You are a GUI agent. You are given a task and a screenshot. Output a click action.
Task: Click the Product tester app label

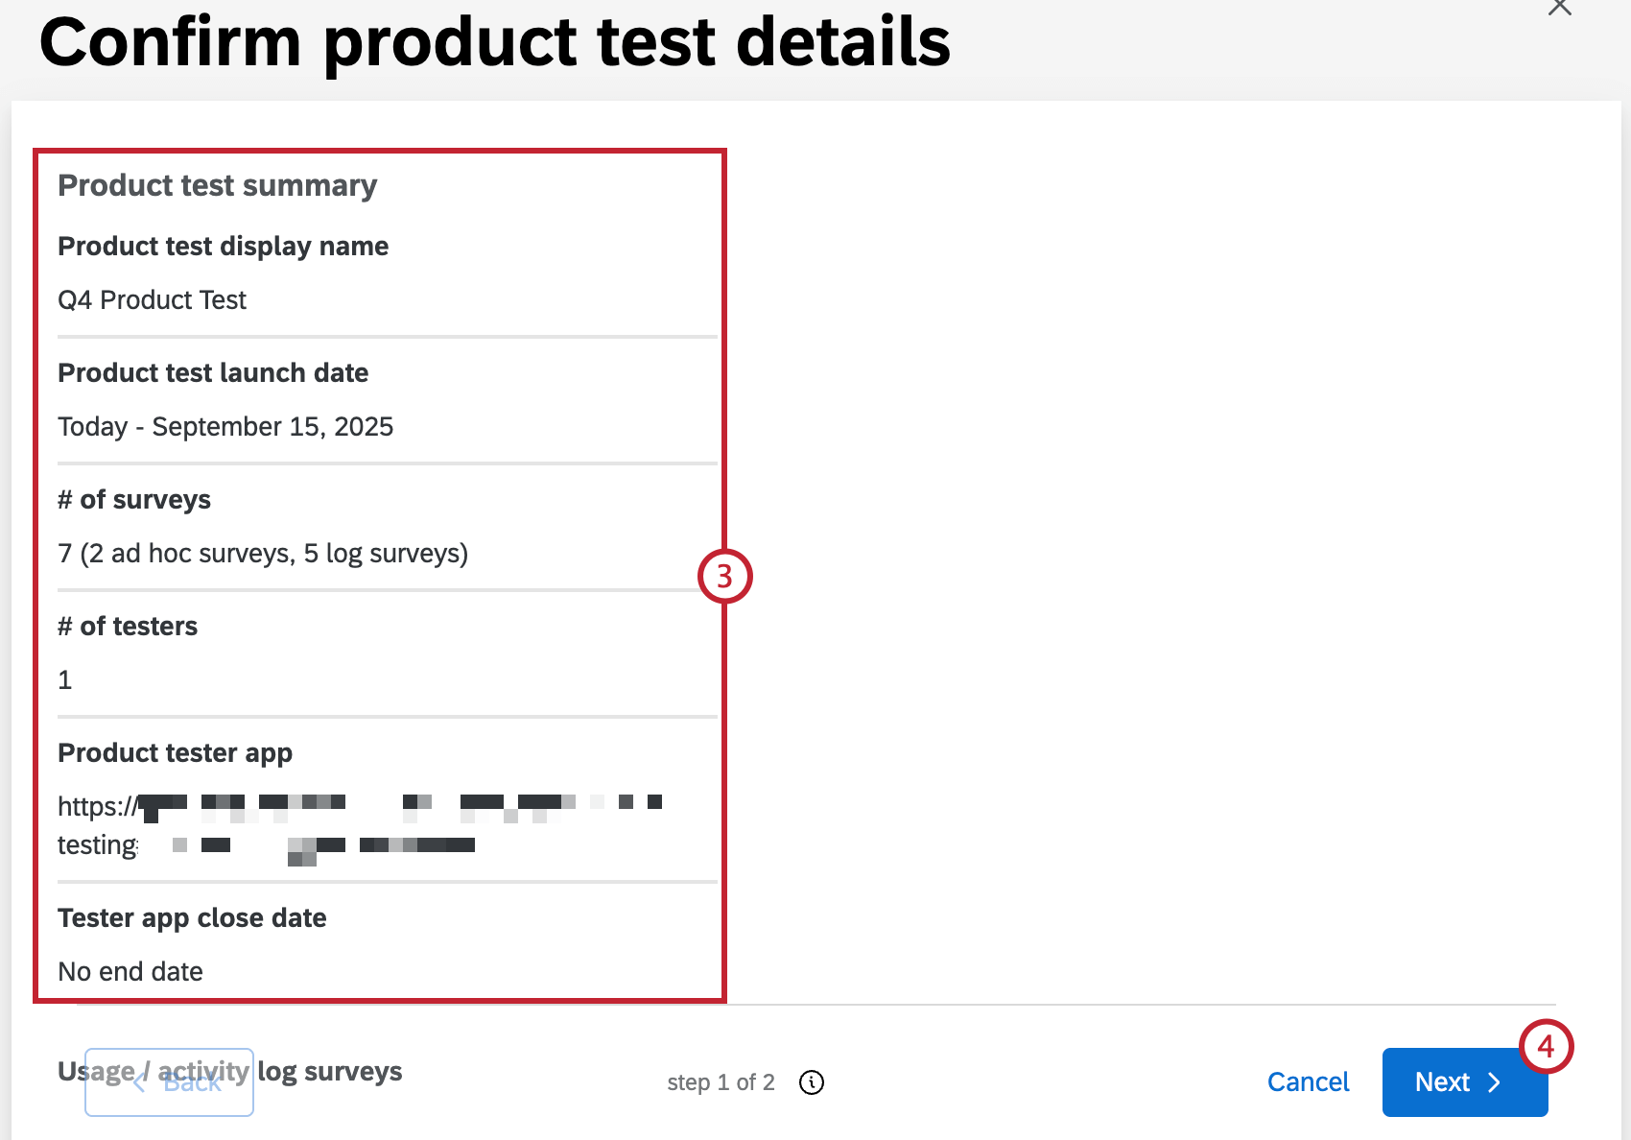[175, 752]
